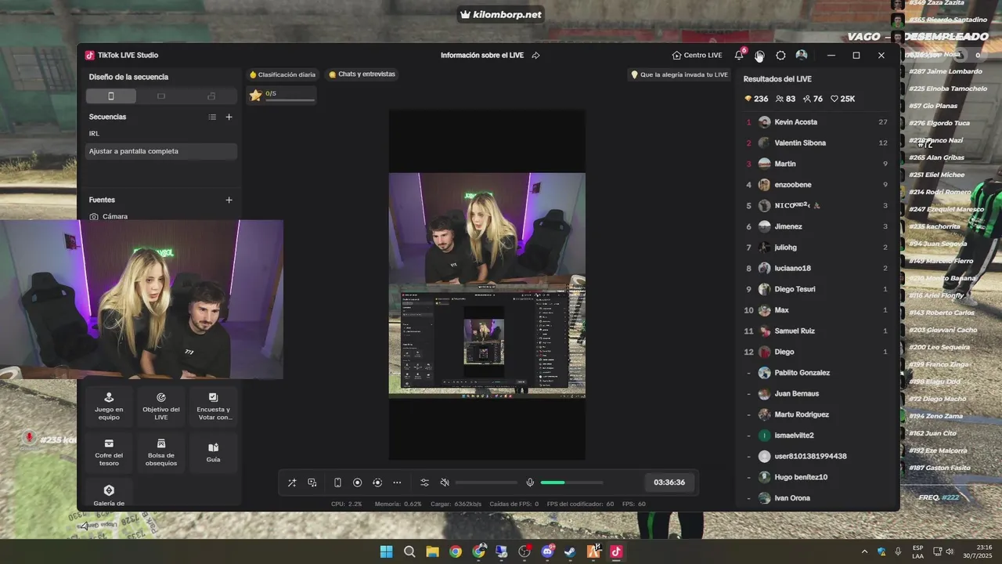1002x564 pixels.
Task: Open the ESP LAA language switcher
Action: tap(917, 551)
